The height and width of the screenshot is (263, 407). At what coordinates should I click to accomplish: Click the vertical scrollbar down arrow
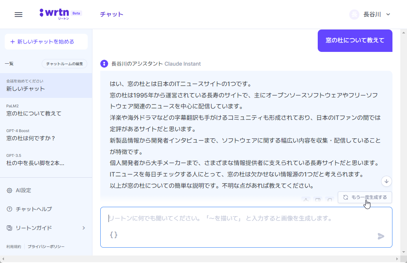point(403,252)
